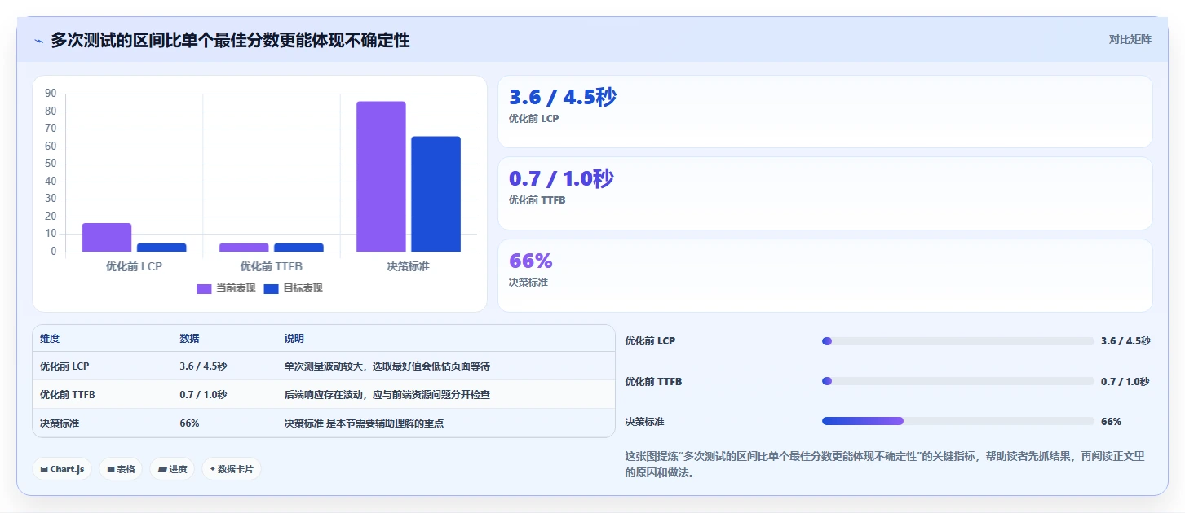Toggle the 当前表现 legend swatch

(205, 288)
